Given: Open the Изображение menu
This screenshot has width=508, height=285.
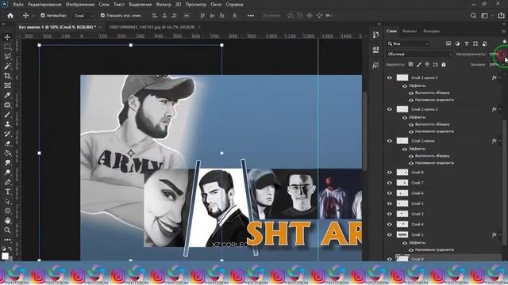Looking at the screenshot, I should [80, 5].
